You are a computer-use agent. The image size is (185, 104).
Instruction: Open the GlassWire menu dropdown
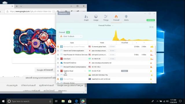(64, 13)
